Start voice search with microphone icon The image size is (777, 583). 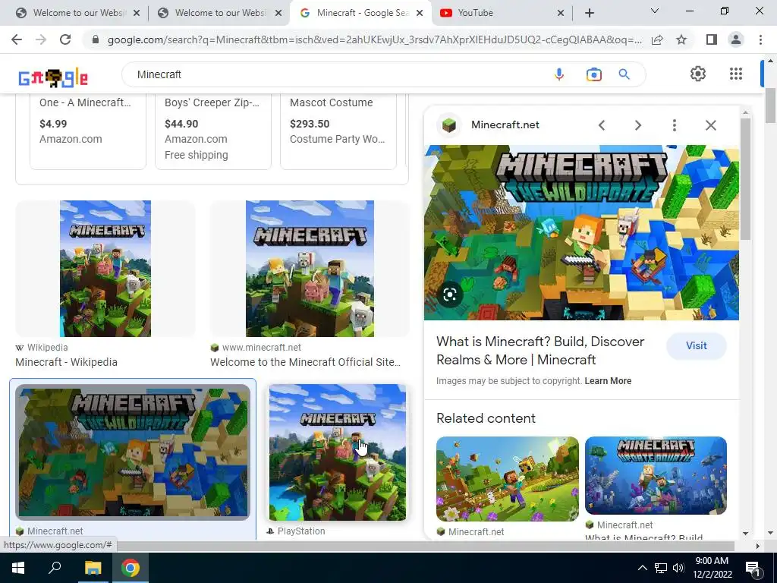point(559,74)
